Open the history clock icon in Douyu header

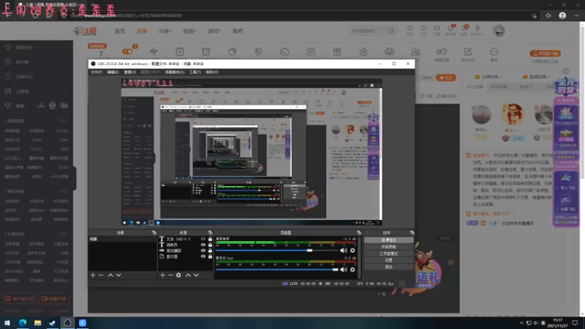pos(409,29)
